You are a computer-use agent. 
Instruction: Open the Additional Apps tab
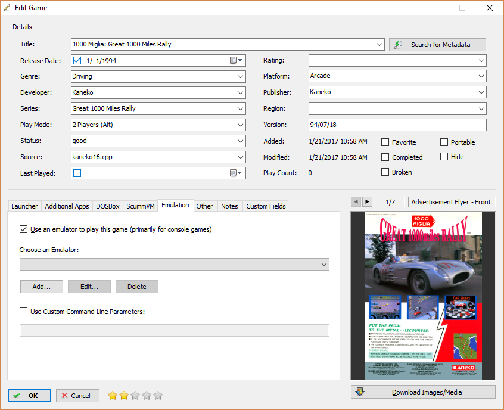click(x=67, y=206)
